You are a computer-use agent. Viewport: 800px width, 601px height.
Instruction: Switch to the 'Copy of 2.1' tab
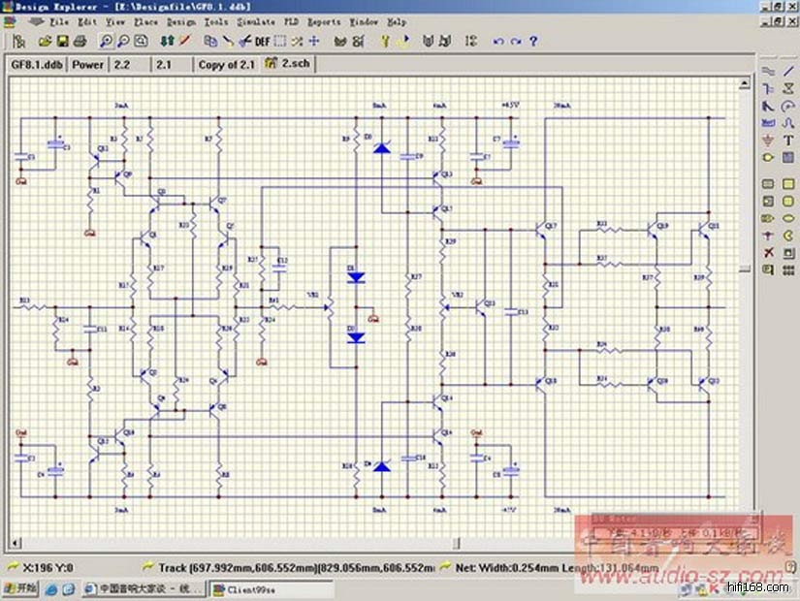226,65
